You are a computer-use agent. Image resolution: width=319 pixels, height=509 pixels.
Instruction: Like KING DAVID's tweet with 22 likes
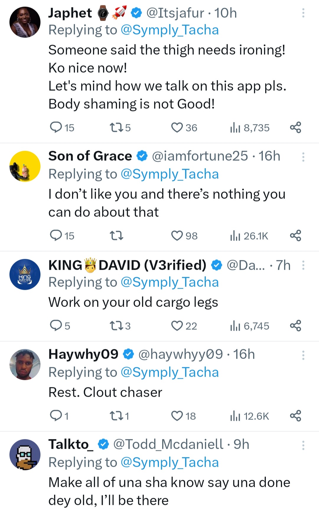[x=177, y=326]
